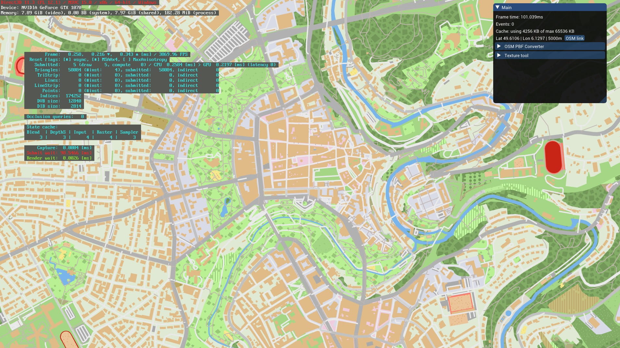
Task: Open the OSM link button
Action: click(574, 38)
